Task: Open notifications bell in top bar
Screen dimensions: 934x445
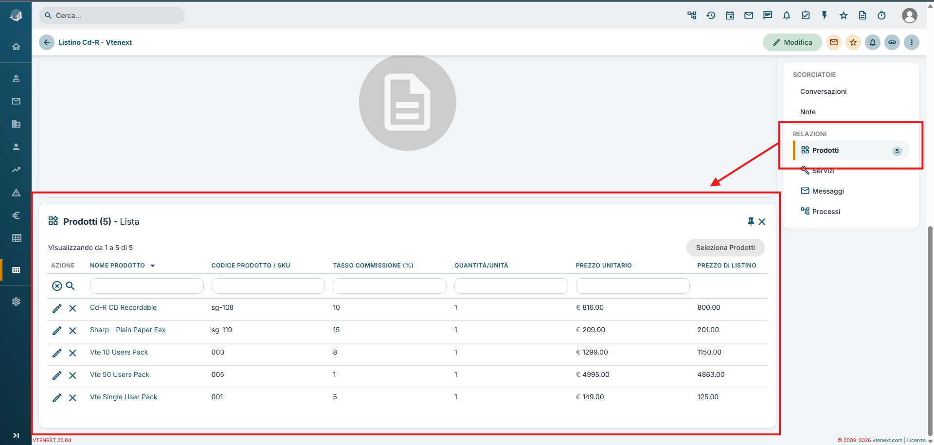Action: [787, 16]
